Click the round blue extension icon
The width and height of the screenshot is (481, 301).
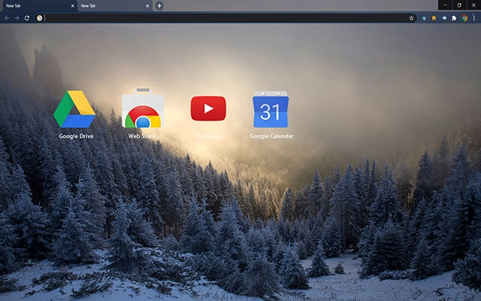(444, 18)
